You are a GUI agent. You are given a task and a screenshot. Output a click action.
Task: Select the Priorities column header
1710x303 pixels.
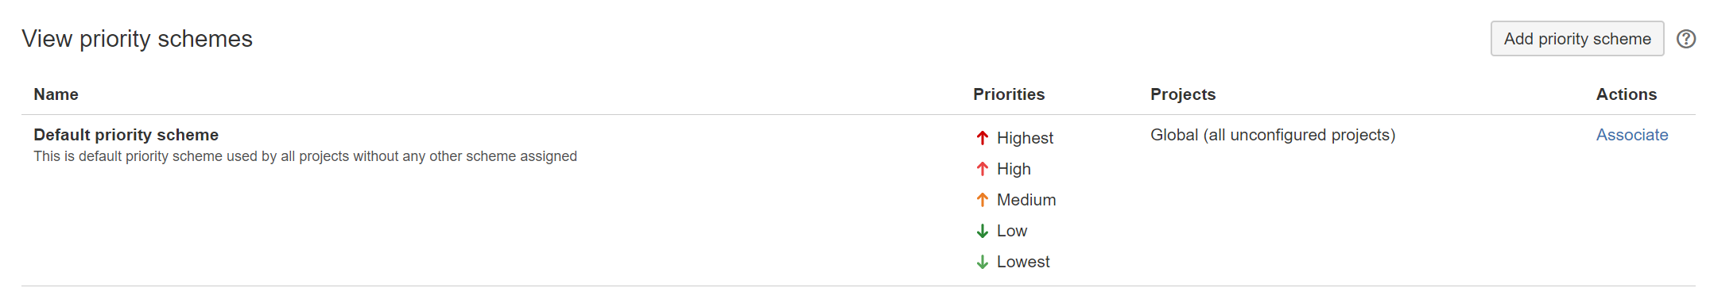click(x=1009, y=94)
